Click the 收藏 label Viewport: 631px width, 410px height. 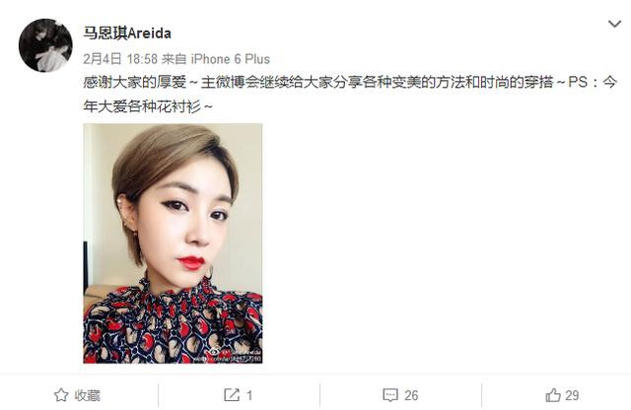pyautogui.click(x=88, y=395)
